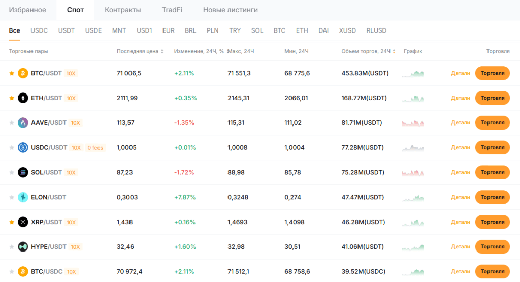This screenshot has height=282, width=520.
Task: Filter pairs by USDE
Action: pos(93,30)
